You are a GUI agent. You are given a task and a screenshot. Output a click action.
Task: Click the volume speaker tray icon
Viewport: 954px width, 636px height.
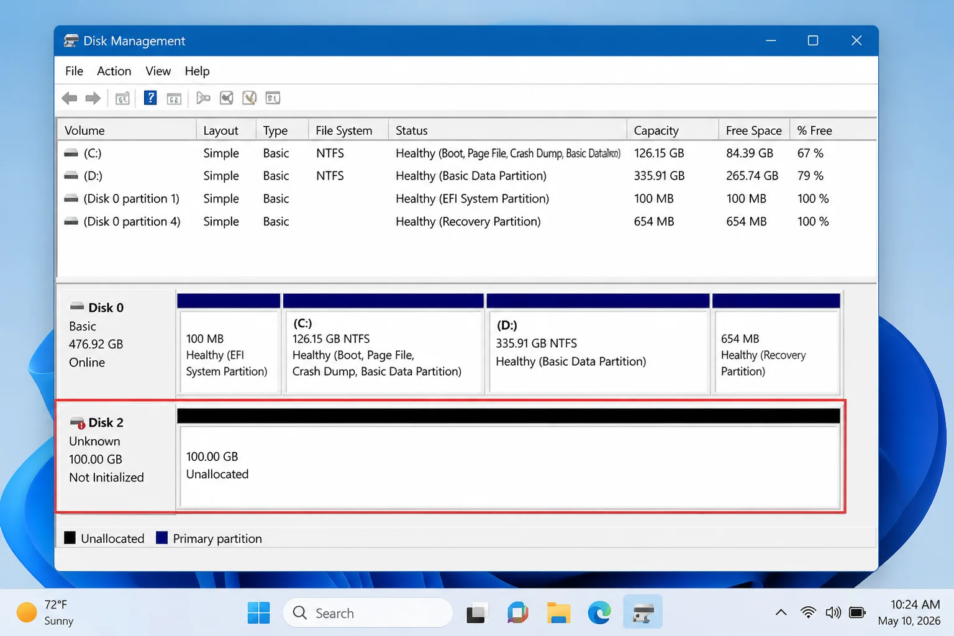pyautogui.click(x=833, y=613)
